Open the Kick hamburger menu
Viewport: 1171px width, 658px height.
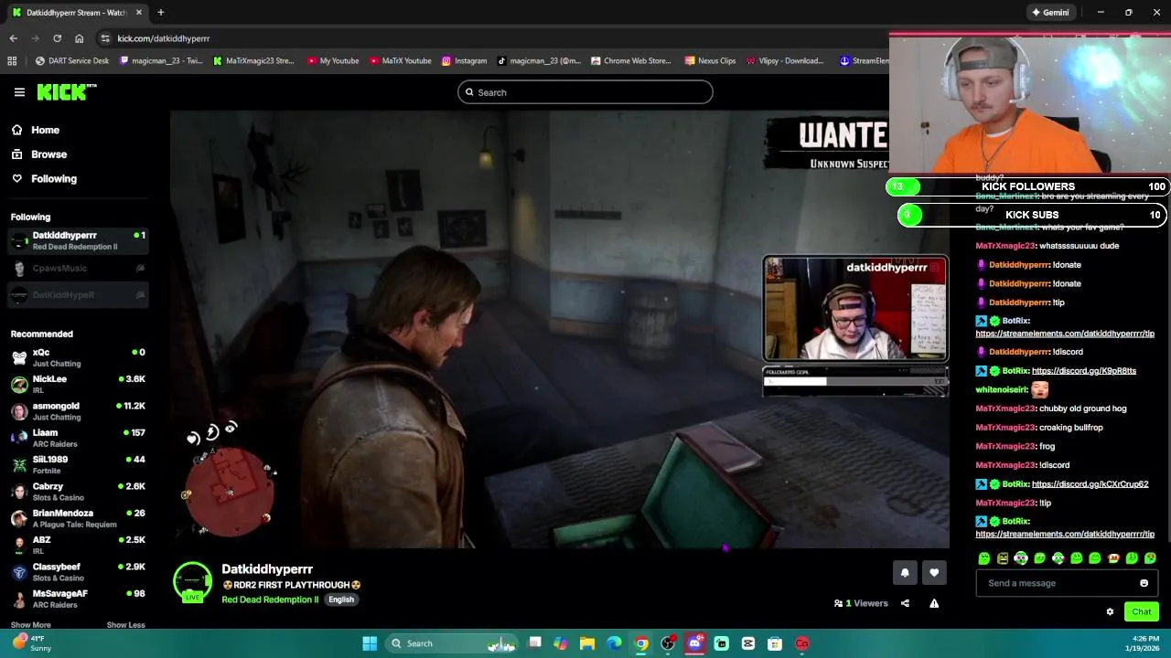(x=19, y=92)
